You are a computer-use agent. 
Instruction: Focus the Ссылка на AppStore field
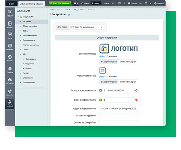(x=119, y=116)
